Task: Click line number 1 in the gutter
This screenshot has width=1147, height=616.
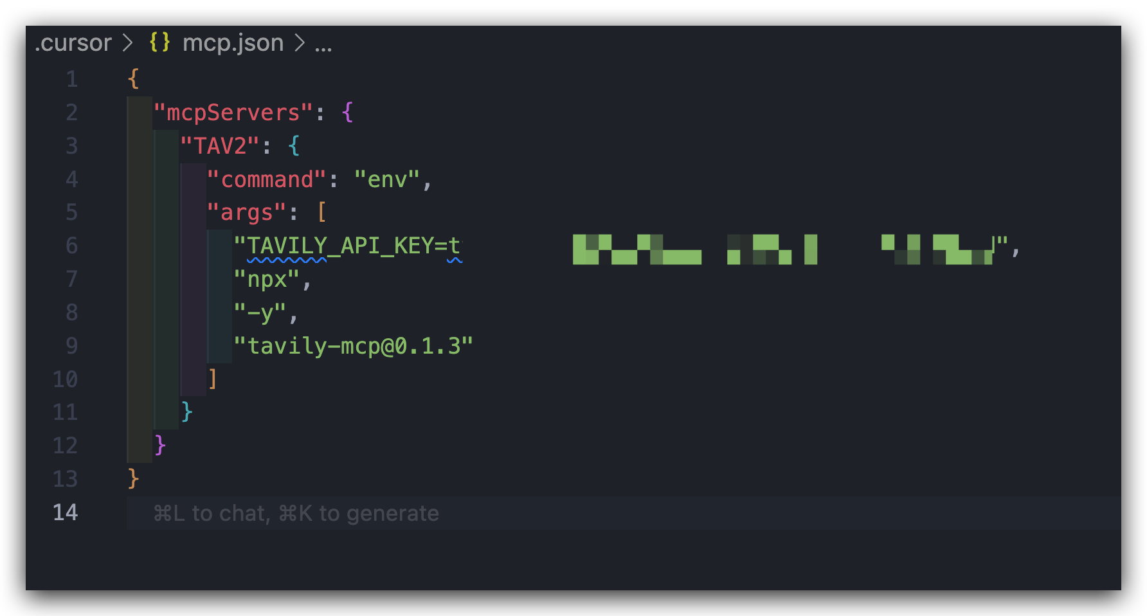Action: (x=72, y=79)
